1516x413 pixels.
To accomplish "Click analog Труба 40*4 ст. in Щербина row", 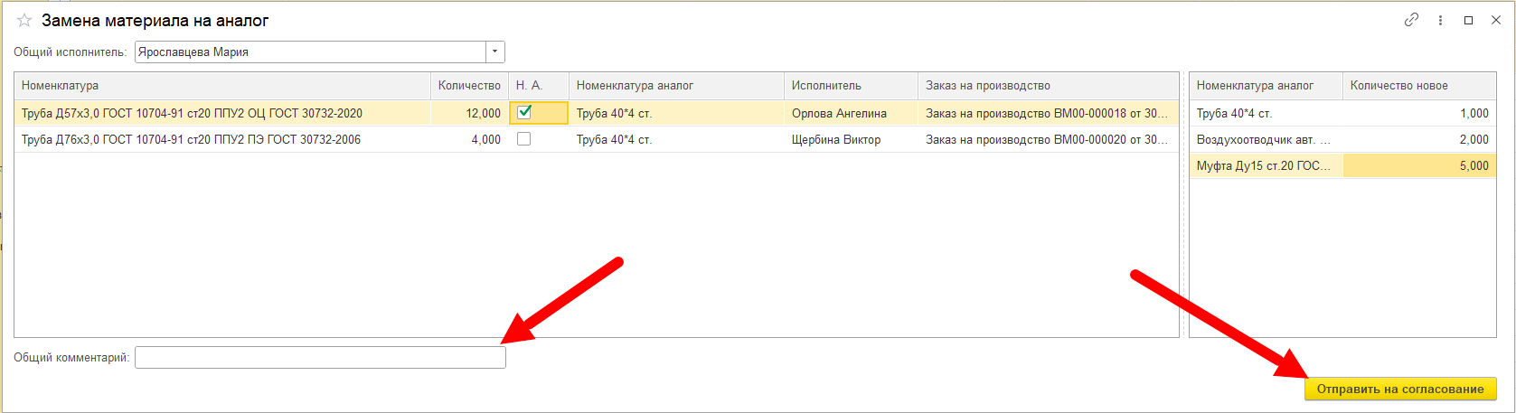I will click(x=676, y=139).
